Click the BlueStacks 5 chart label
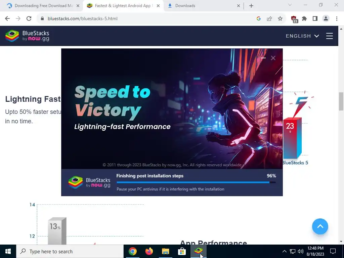 click(295, 163)
